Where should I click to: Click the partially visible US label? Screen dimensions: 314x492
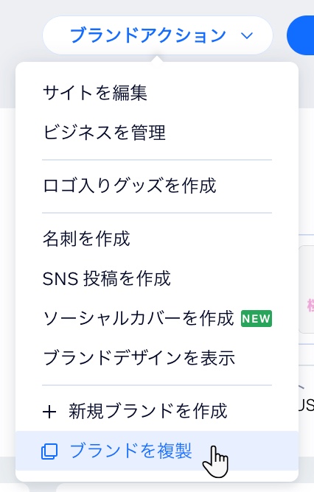(306, 405)
